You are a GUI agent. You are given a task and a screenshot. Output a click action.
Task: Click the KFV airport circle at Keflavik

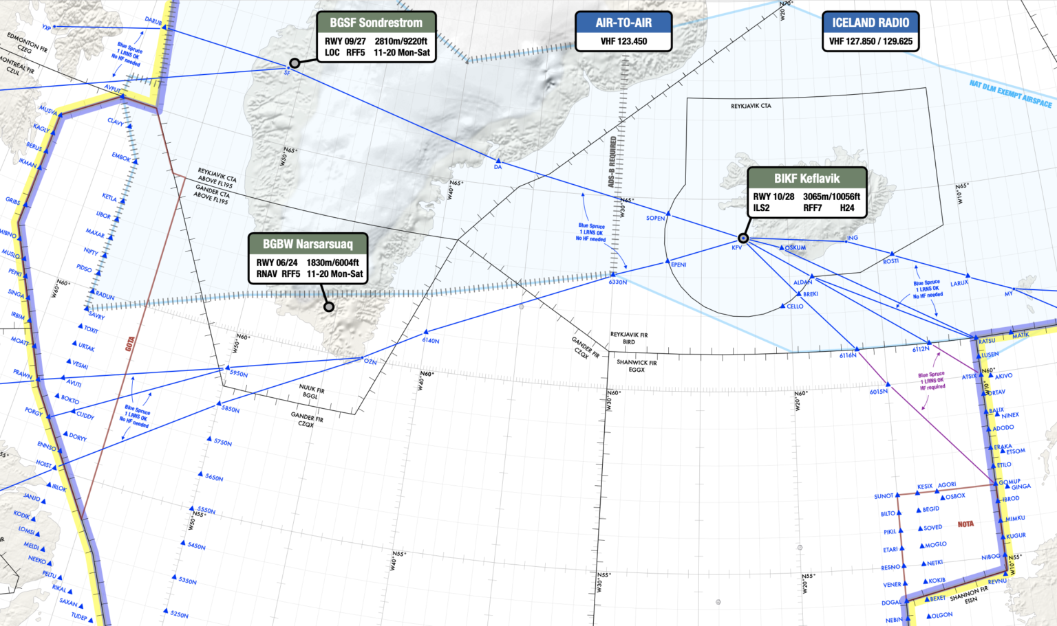coord(744,237)
